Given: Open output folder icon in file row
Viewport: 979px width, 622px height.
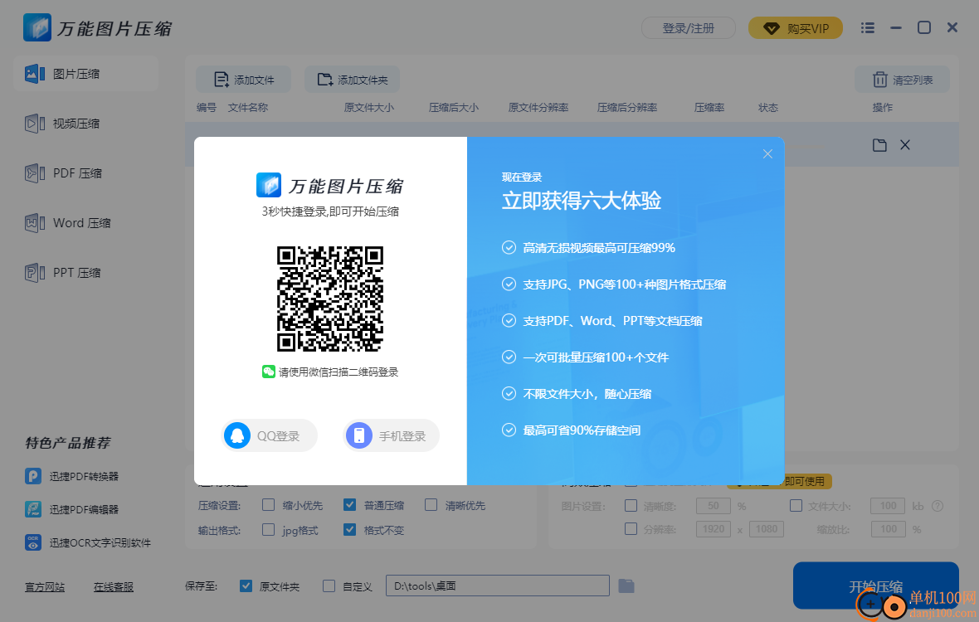Looking at the screenshot, I should [879, 145].
